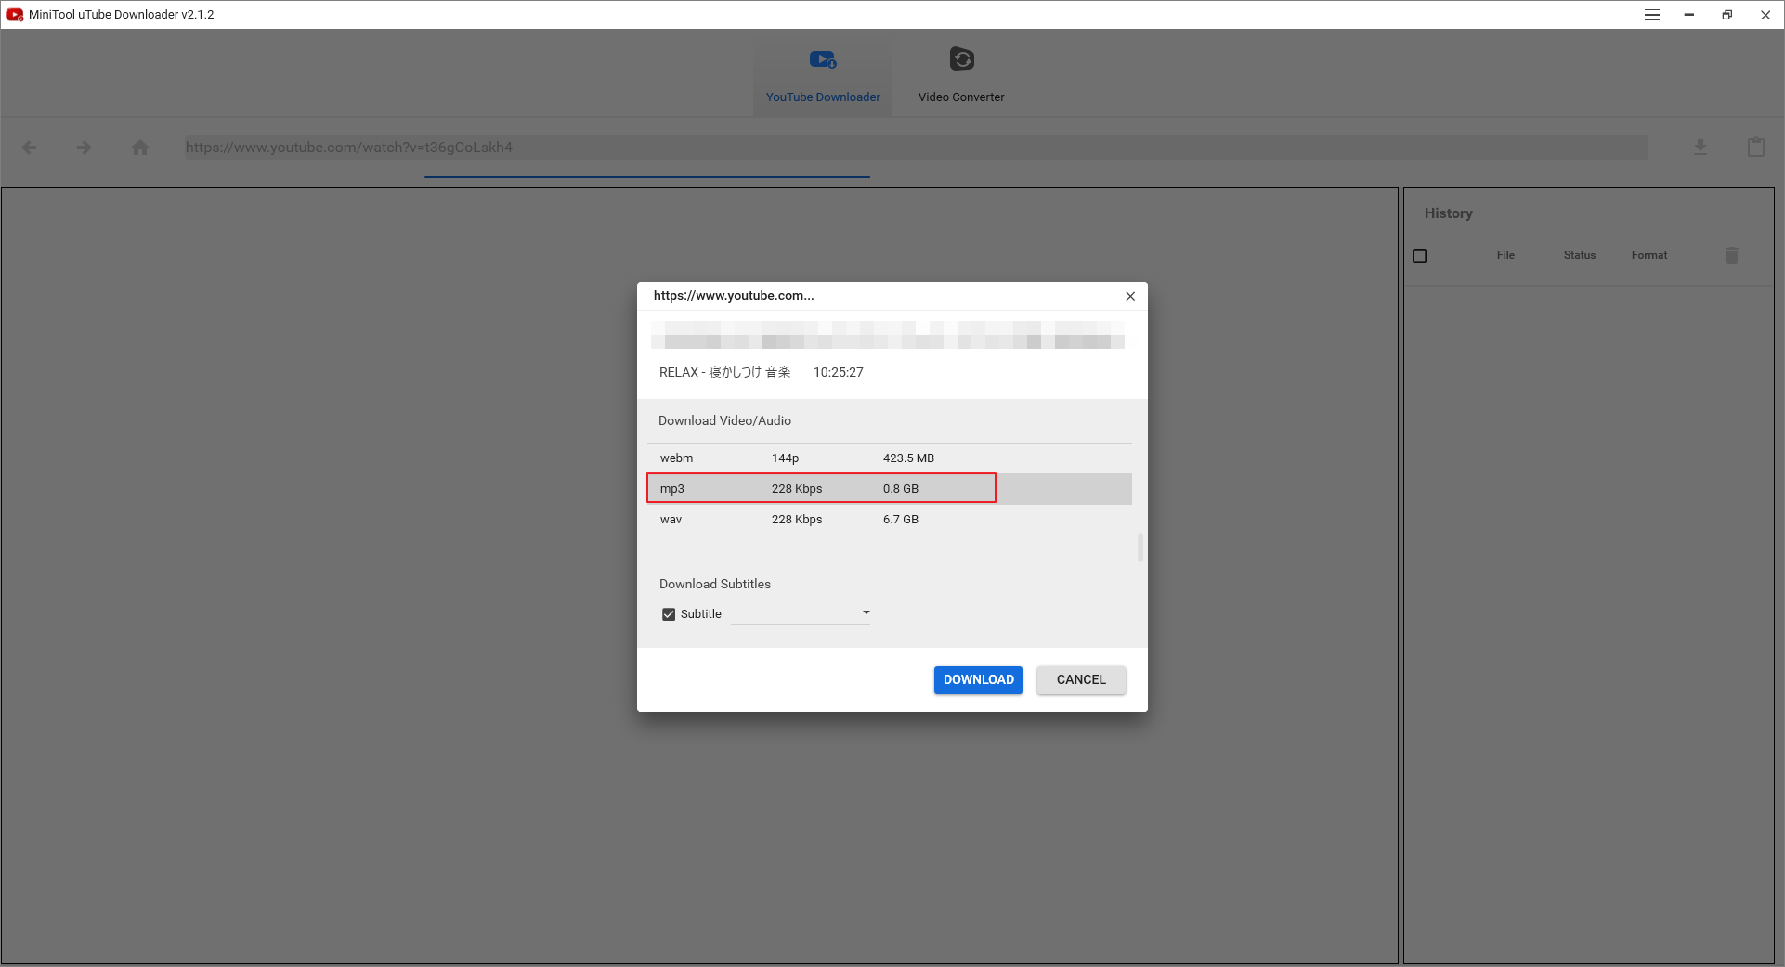
Task: Select the wav 228 Kbps format row
Action: [x=890, y=520]
